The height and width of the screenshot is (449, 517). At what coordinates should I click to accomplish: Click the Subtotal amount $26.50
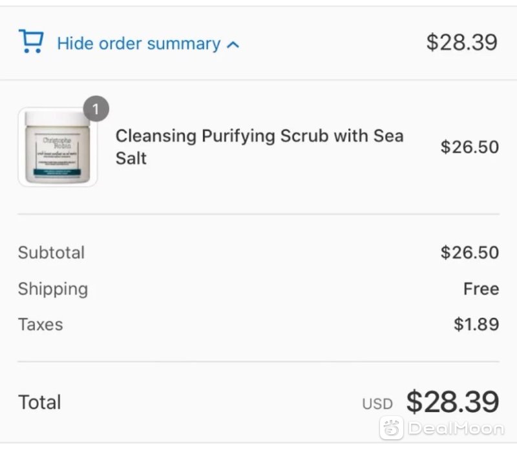pos(470,253)
